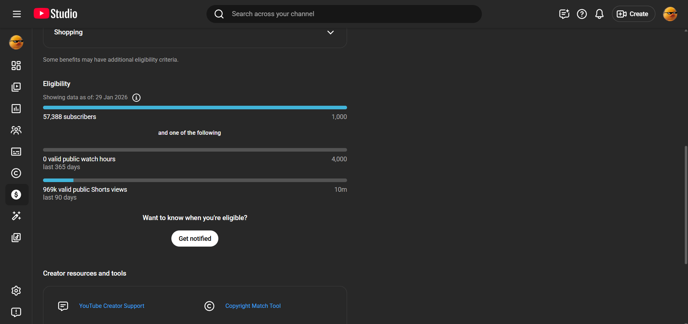Open the Copyright sidebar icon

[16, 173]
